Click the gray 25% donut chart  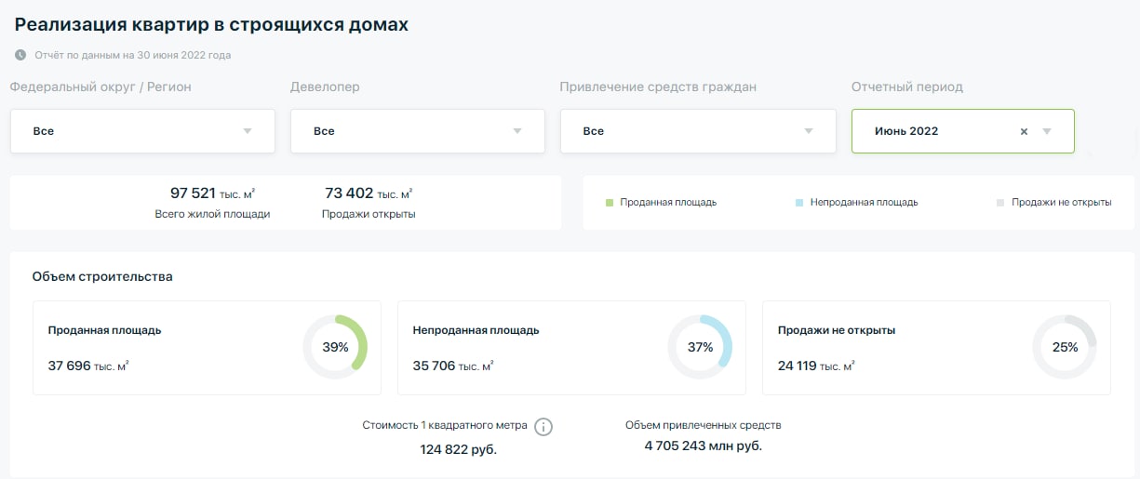(1065, 347)
